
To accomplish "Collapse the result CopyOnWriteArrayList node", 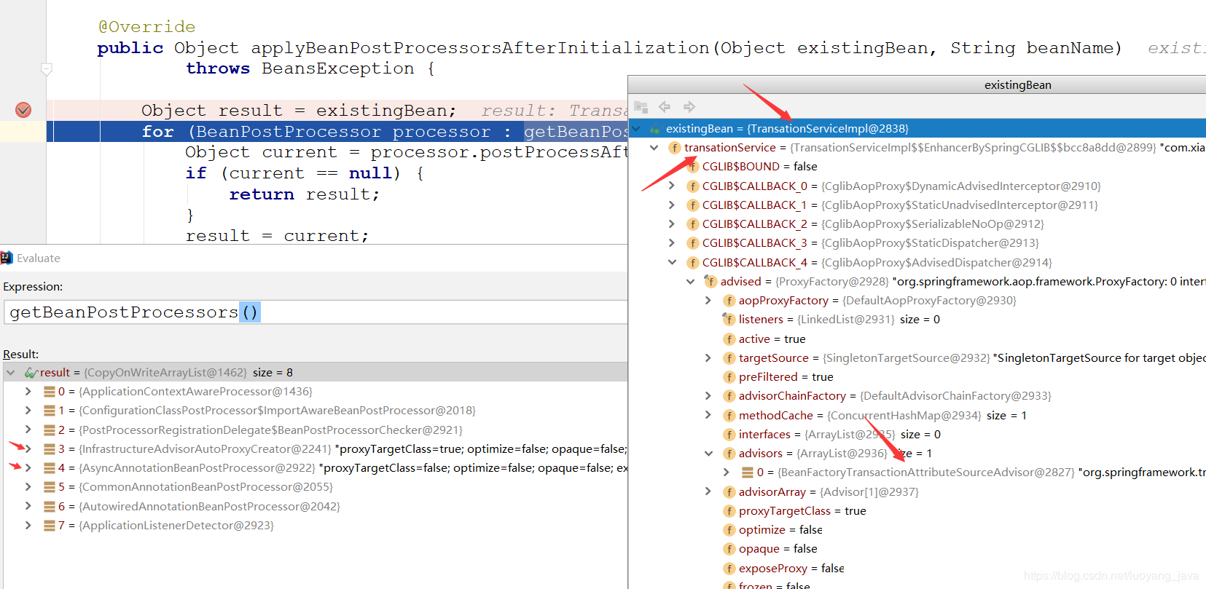I will [11, 373].
